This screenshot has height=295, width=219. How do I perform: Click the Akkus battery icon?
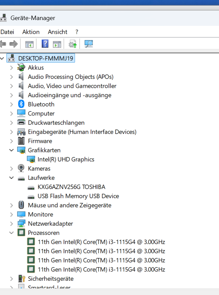point(21,67)
